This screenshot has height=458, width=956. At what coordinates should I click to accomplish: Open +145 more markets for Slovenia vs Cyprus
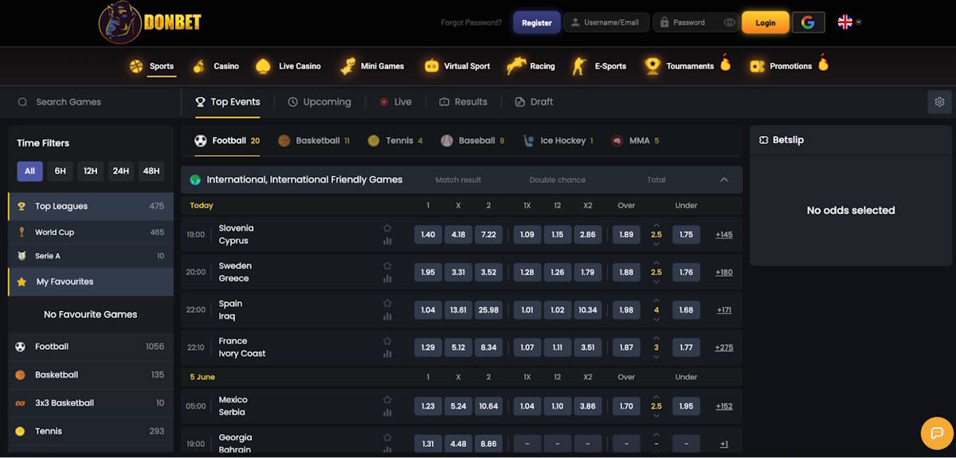724,235
